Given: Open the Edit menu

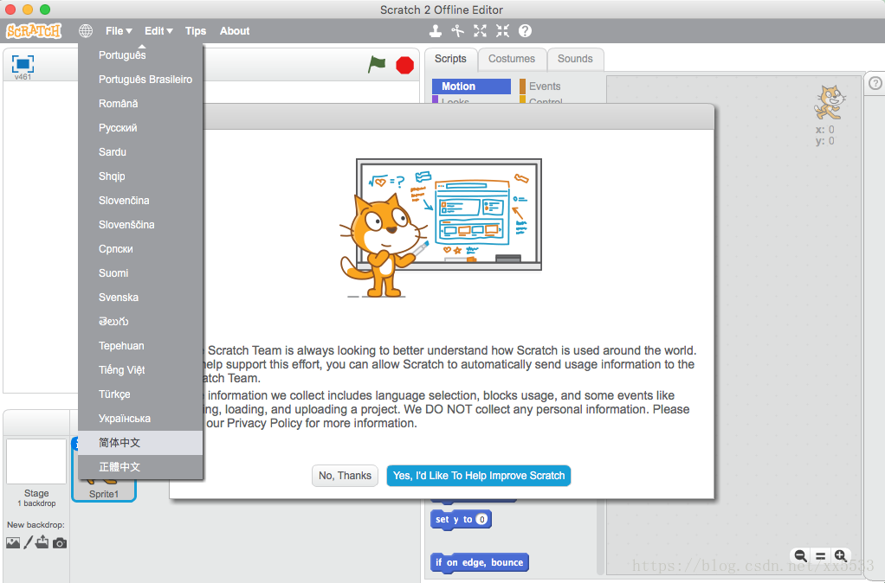Looking at the screenshot, I should 158,31.
